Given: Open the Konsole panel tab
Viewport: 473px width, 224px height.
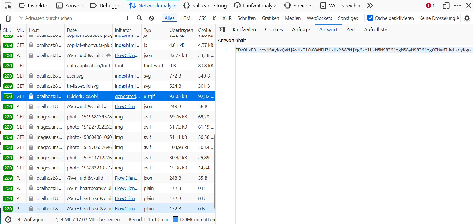Looking at the screenshot, I should (70, 5).
